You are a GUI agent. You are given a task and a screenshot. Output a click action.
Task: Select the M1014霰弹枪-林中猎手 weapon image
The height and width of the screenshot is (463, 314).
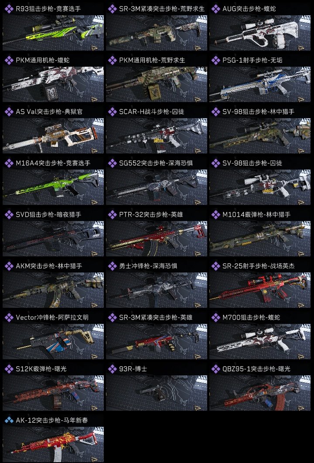[x=260, y=238]
